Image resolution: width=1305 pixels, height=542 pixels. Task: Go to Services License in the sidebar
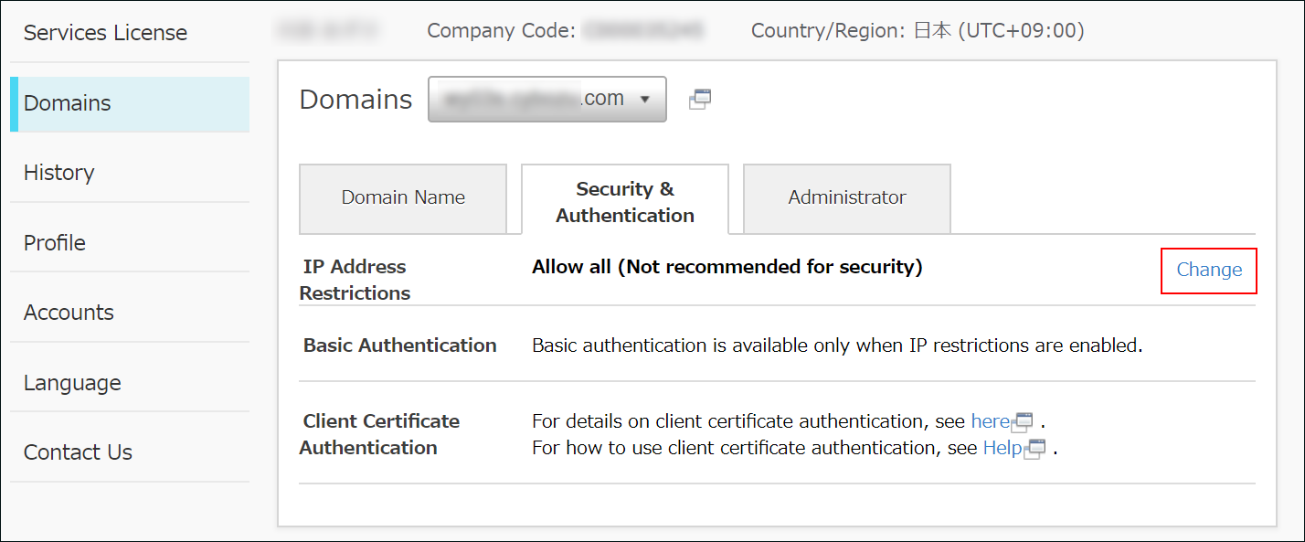click(105, 33)
